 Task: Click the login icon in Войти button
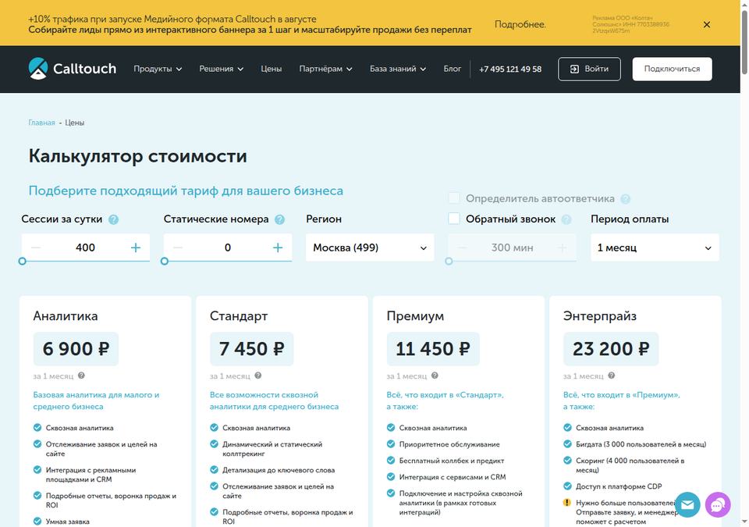click(575, 69)
